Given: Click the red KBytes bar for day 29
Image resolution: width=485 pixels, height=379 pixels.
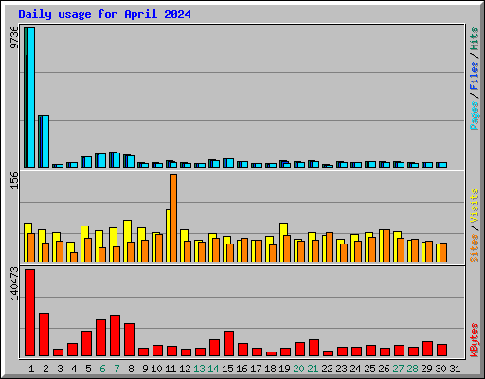Looking at the screenshot, I should (428, 349).
